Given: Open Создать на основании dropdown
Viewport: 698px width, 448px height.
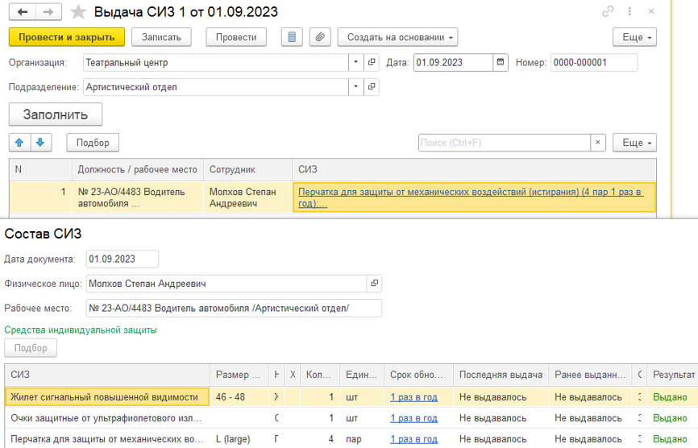Looking at the screenshot, I should click(397, 37).
